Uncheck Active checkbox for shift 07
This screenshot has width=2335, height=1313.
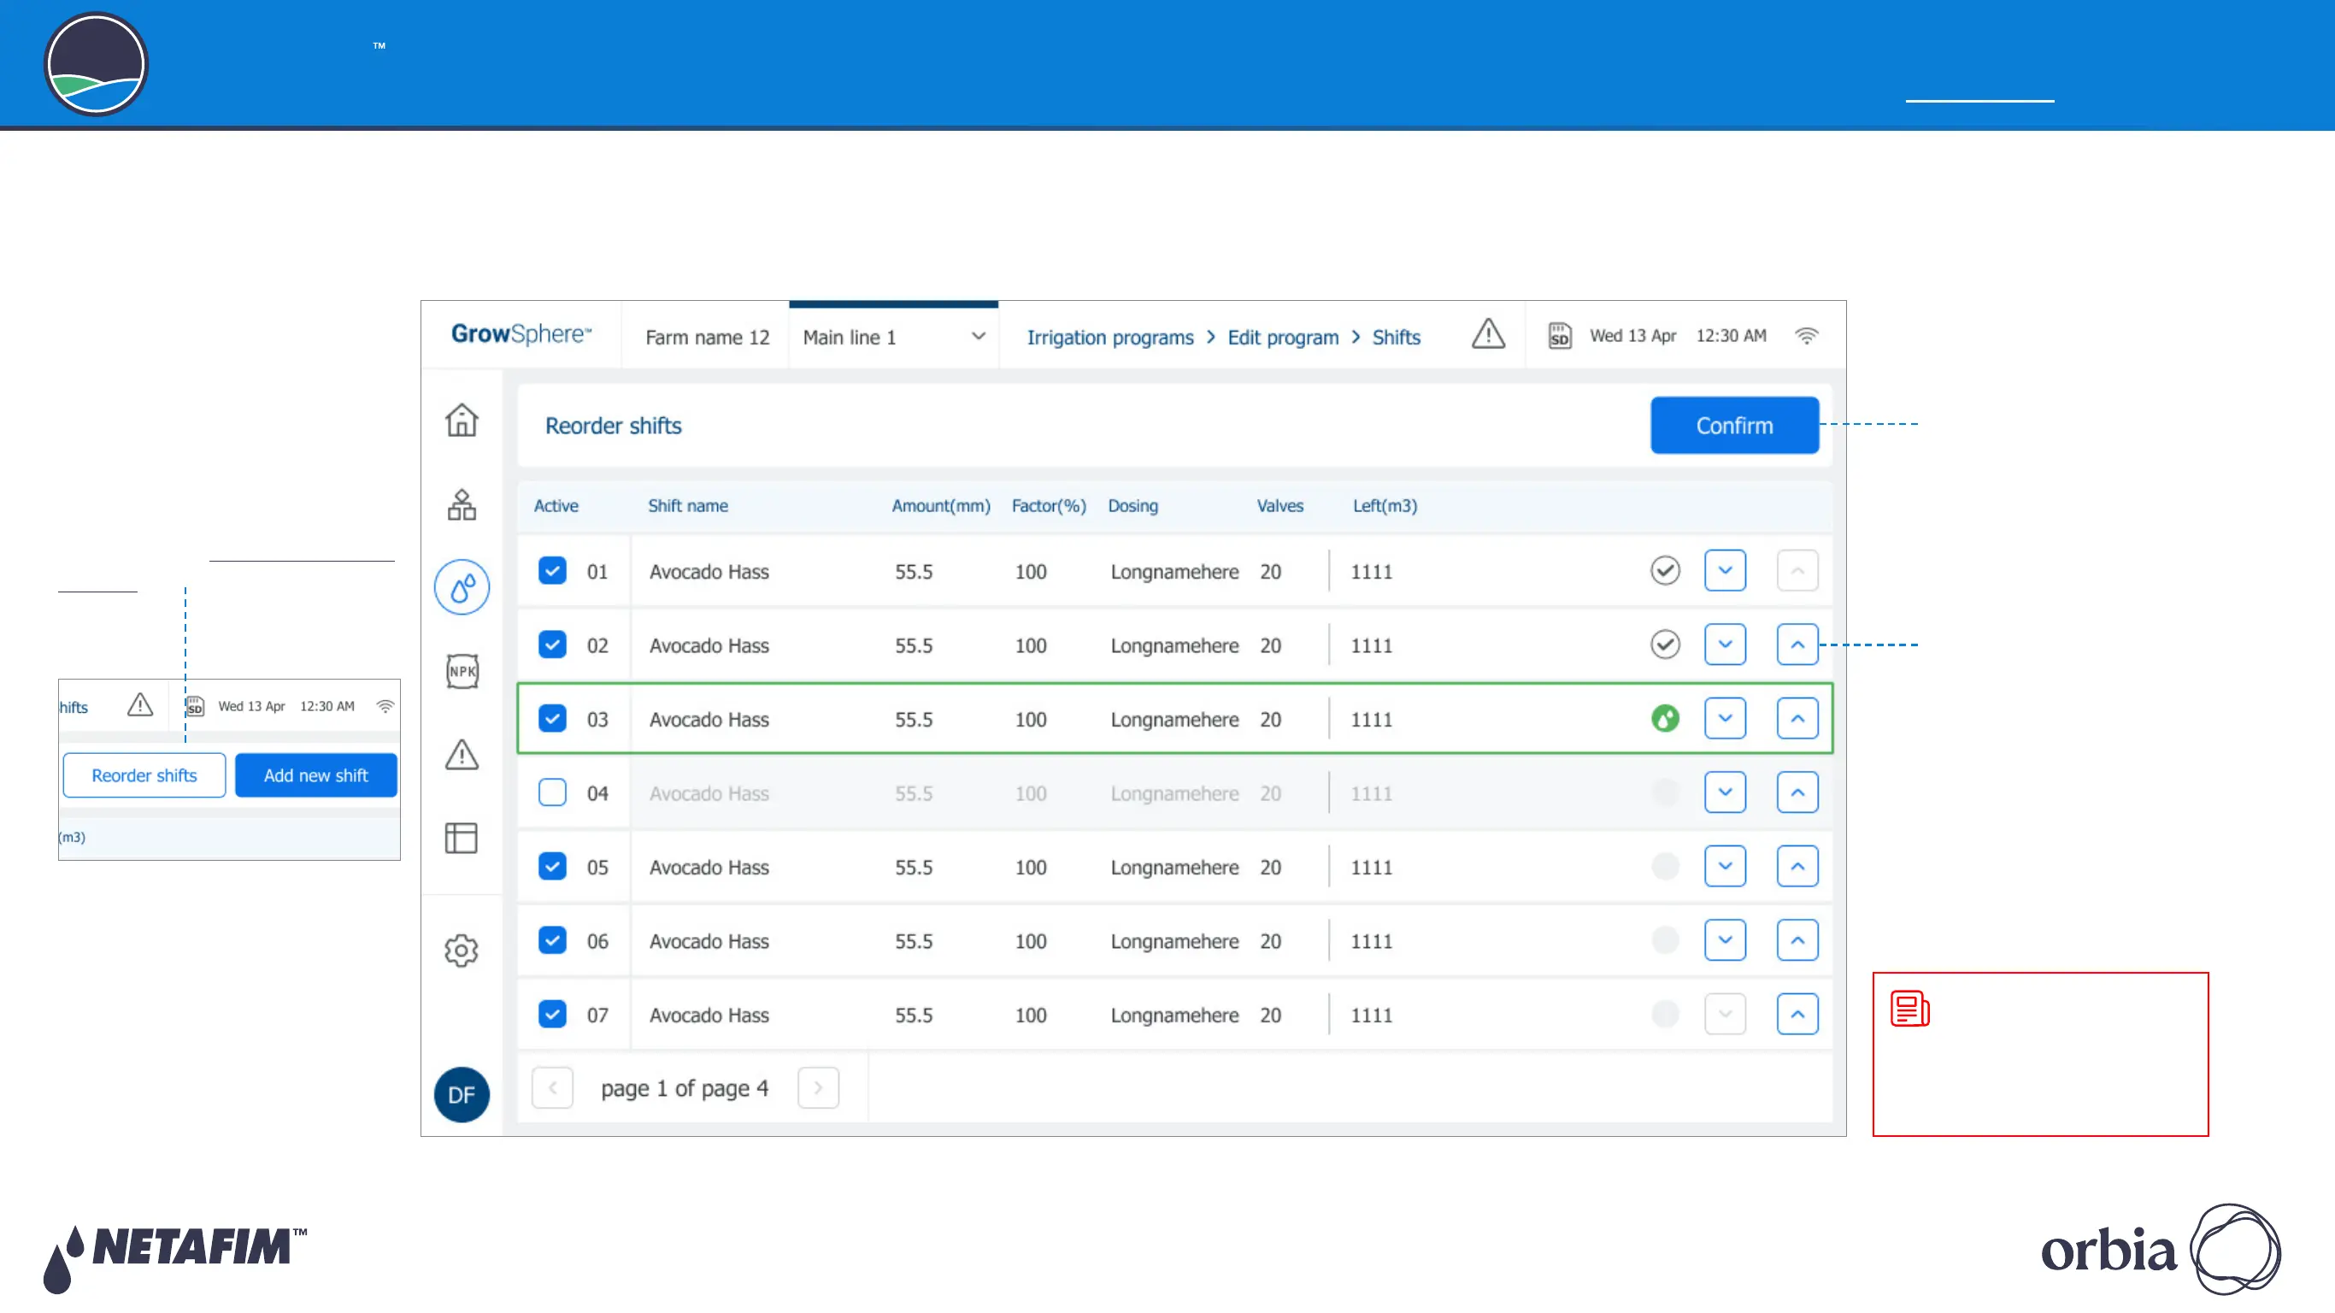click(x=552, y=1014)
